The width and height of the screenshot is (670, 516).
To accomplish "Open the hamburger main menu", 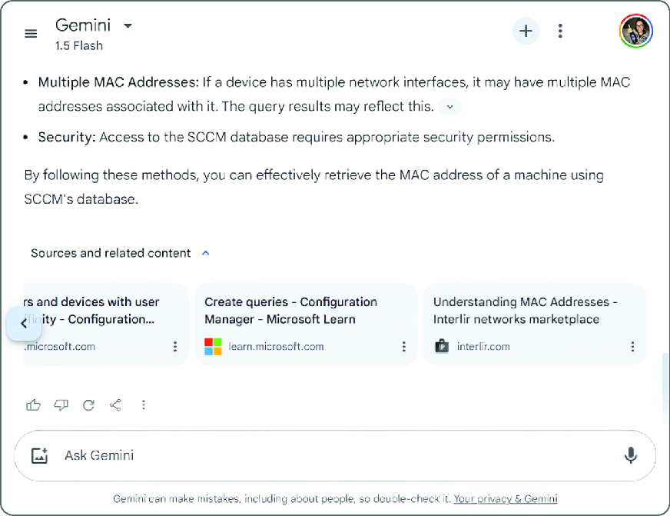I will point(31,33).
